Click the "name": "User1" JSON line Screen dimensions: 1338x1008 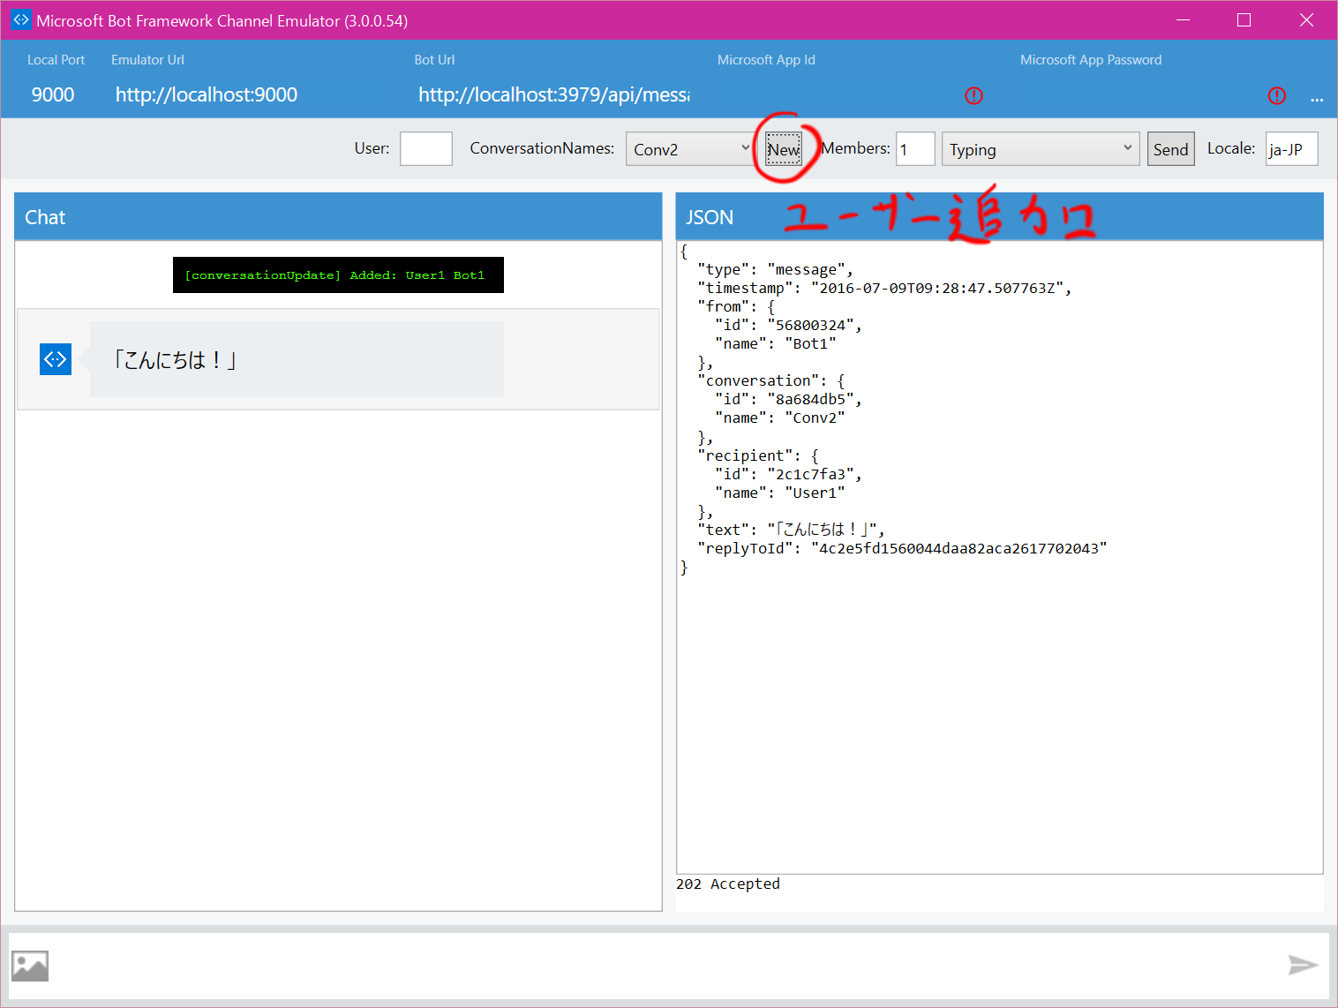coord(780,493)
